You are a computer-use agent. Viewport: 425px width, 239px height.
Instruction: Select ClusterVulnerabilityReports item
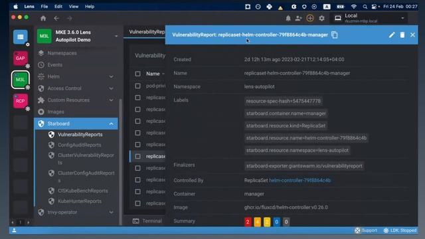coord(86,159)
